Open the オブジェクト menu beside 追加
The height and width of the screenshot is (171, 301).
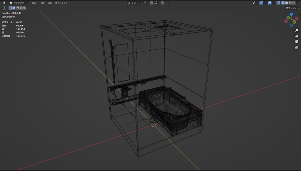click(61, 3)
